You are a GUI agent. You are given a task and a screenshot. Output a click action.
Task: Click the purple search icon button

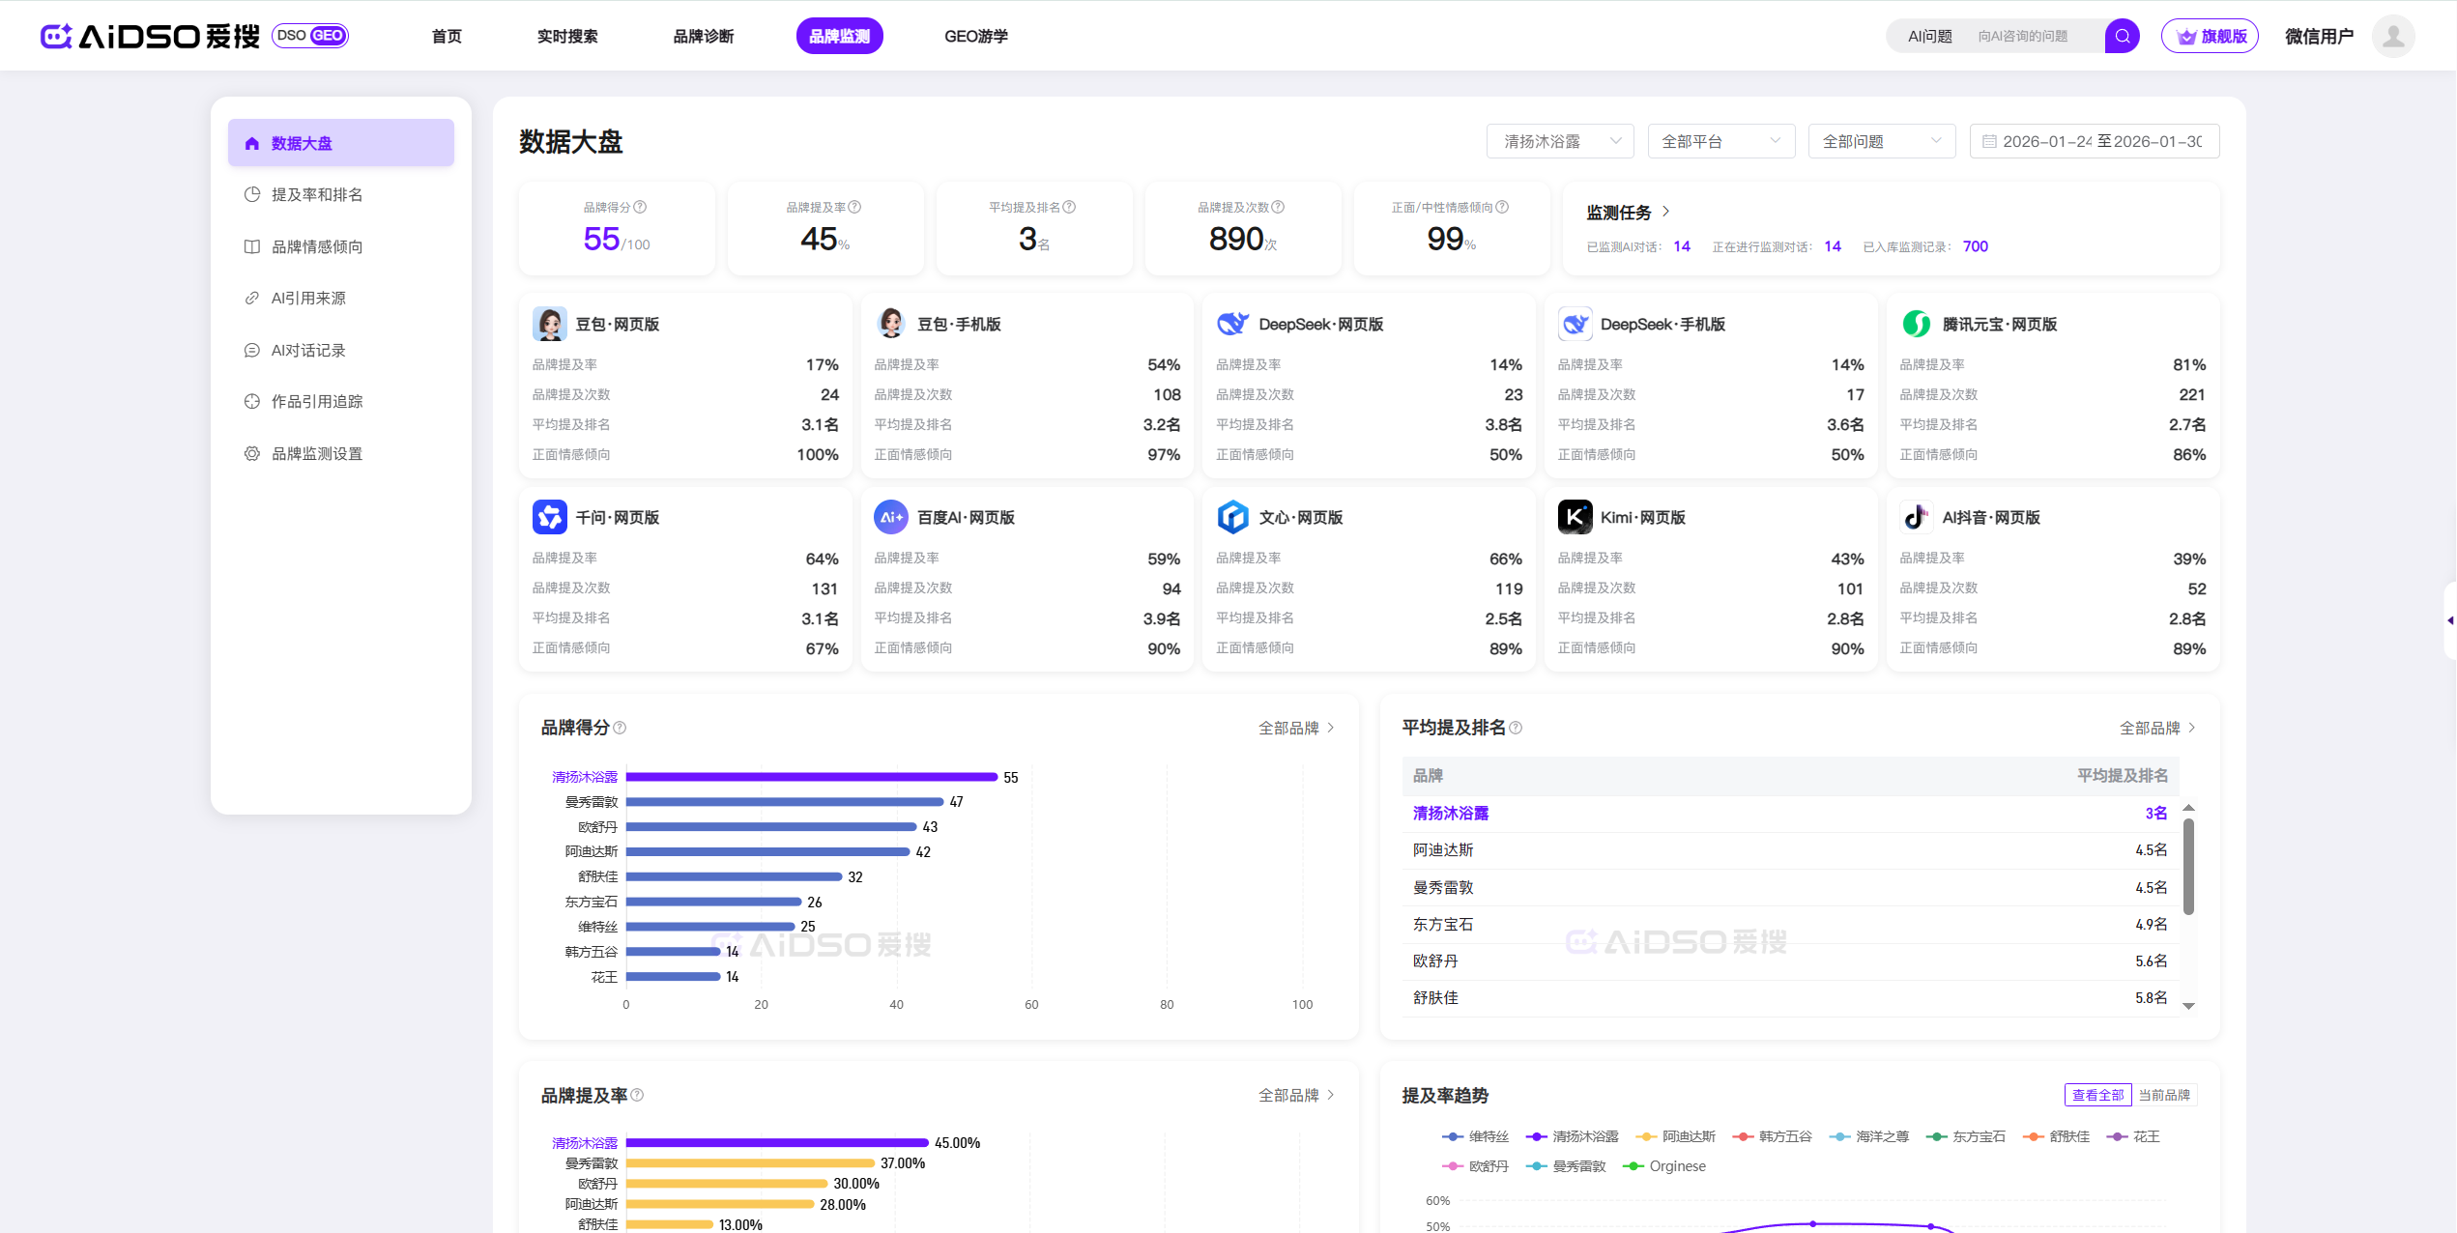pos(2122,36)
